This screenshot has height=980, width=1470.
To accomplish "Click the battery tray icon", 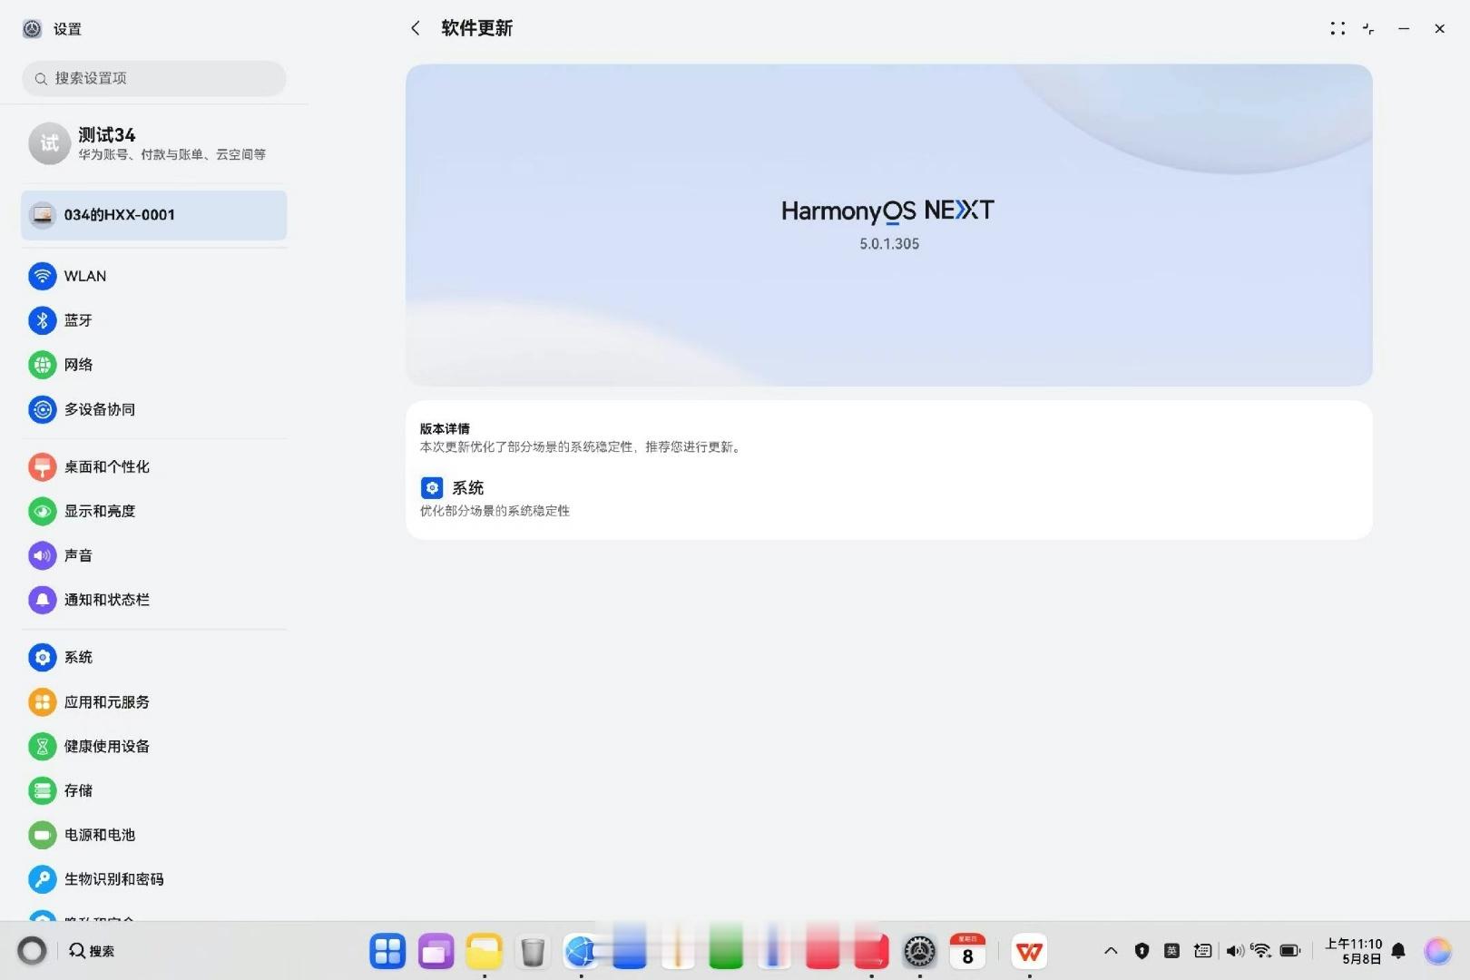I will click(x=1290, y=951).
